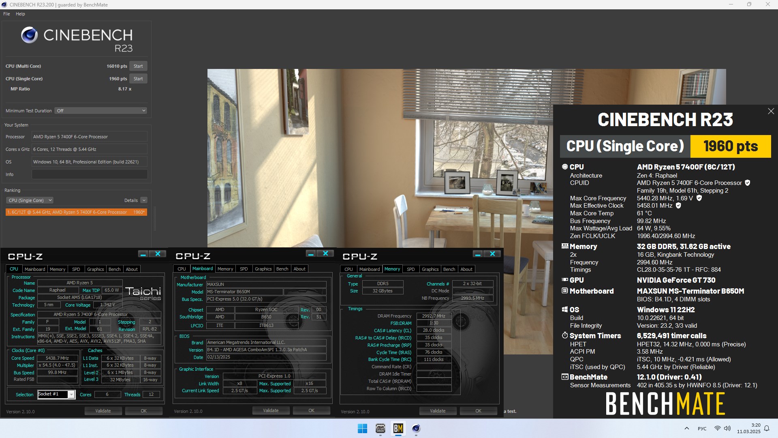Screen dimensions: 778x438
Task: Minimize the middle CPU-Z Mainboard window
Action: pos(310,253)
